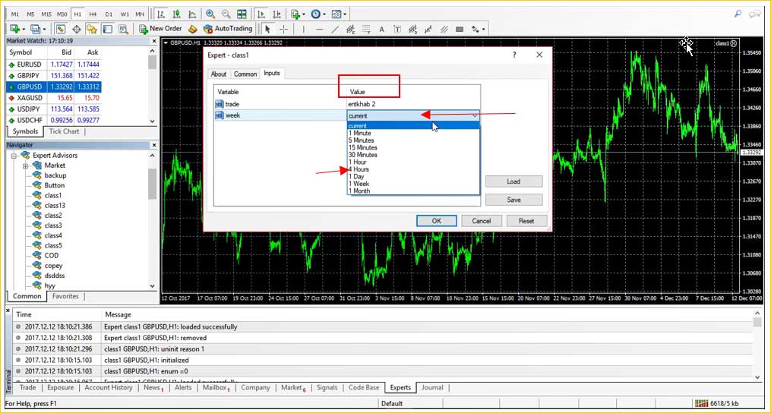Toggle chart auto scroll icon
The image size is (771, 413).
tap(261, 14)
